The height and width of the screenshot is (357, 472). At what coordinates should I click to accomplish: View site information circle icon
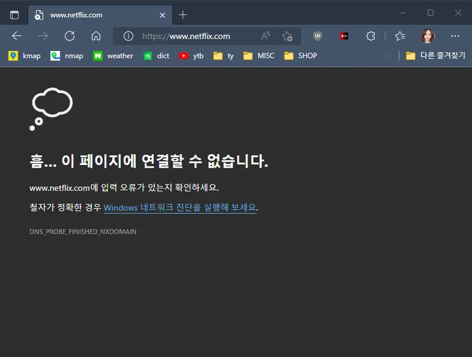point(128,36)
